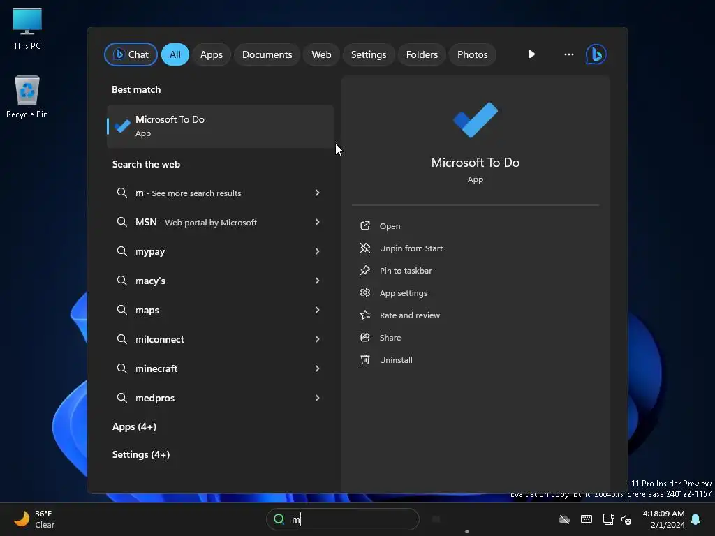Switch to the Photos filter
Screen dimensions: 715x536
[x=473, y=54]
